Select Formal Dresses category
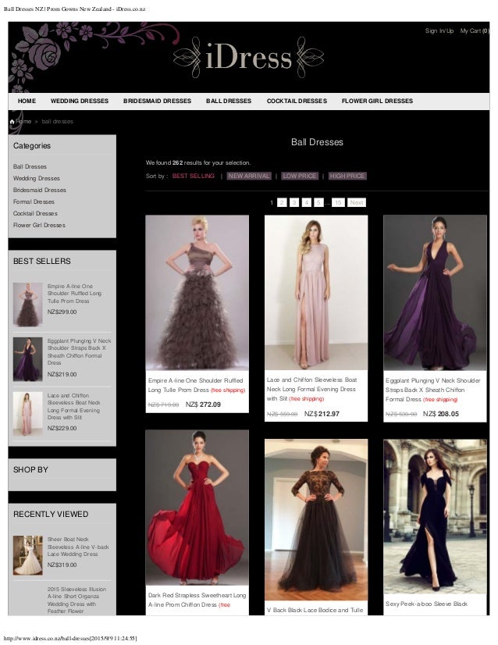The height and width of the screenshot is (645, 498). [34, 201]
